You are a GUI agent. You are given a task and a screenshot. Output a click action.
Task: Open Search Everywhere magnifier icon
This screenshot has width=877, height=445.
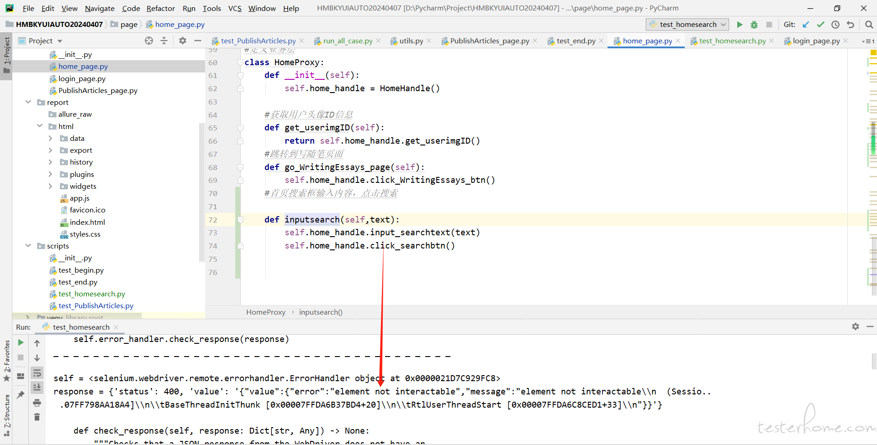869,25
